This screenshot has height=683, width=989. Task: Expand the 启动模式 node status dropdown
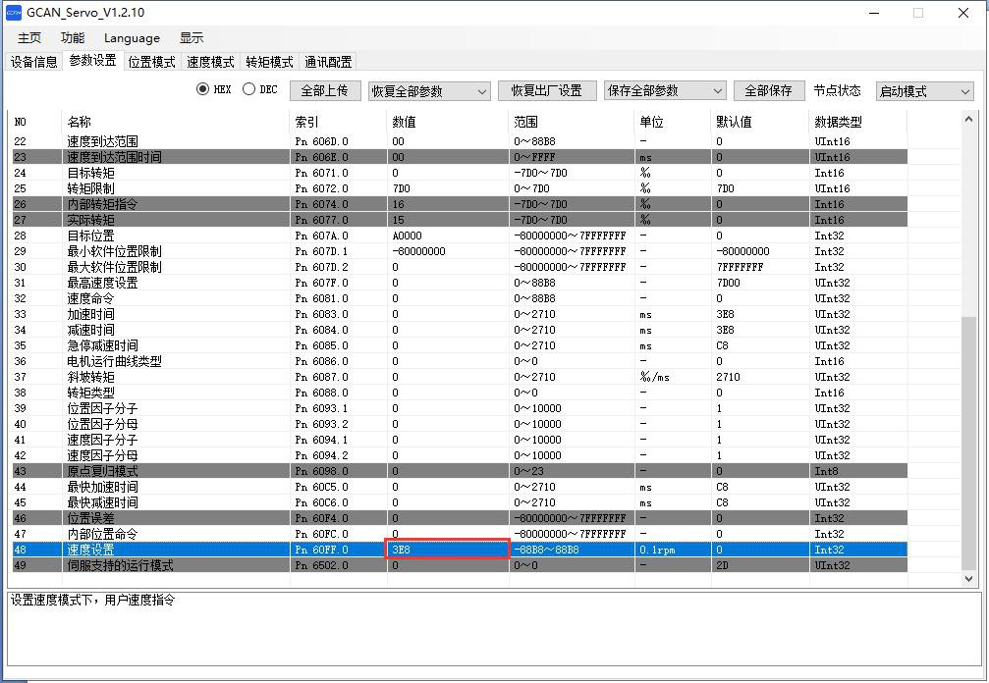click(x=923, y=91)
